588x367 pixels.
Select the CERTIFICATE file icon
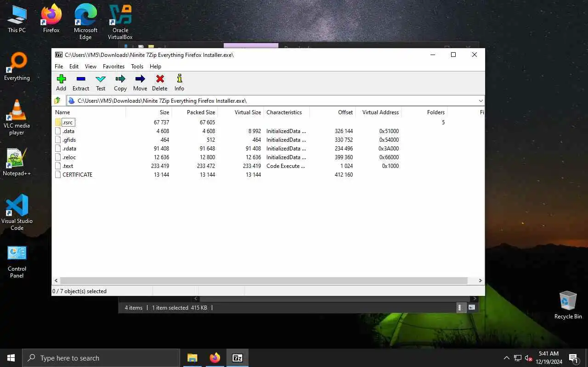(x=58, y=174)
